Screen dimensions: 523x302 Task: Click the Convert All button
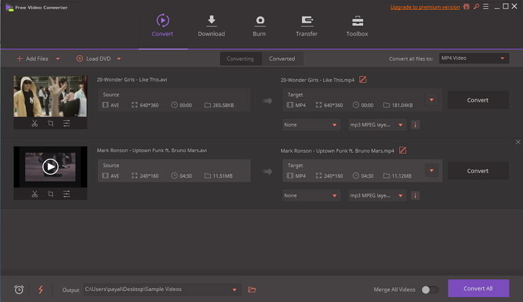[478, 288]
